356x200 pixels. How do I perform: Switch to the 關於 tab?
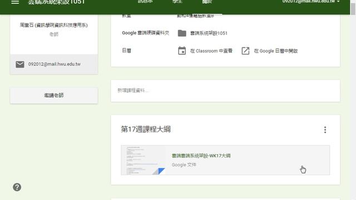(207, 2)
